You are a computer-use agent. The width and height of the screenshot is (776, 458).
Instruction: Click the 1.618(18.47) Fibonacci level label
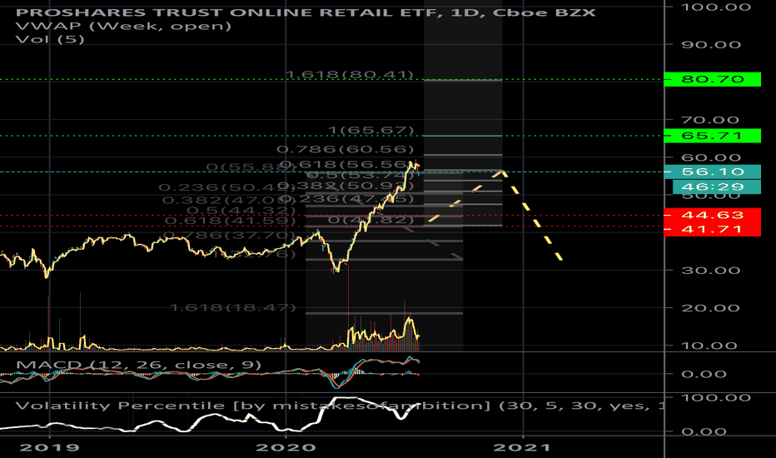pos(232,307)
